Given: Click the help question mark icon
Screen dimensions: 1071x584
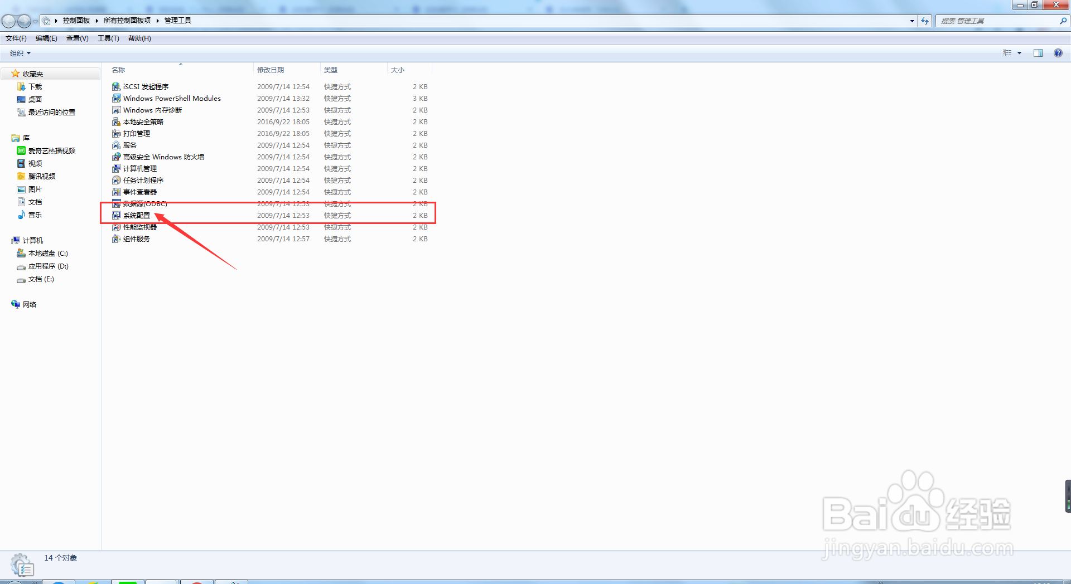Looking at the screenshot, I should pyautogui.click(x=1058, y=53).
